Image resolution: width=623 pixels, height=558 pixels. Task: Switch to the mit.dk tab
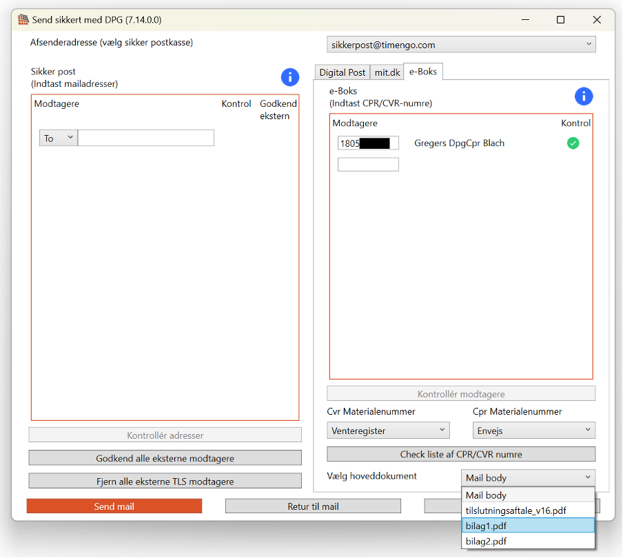point(387,72)
